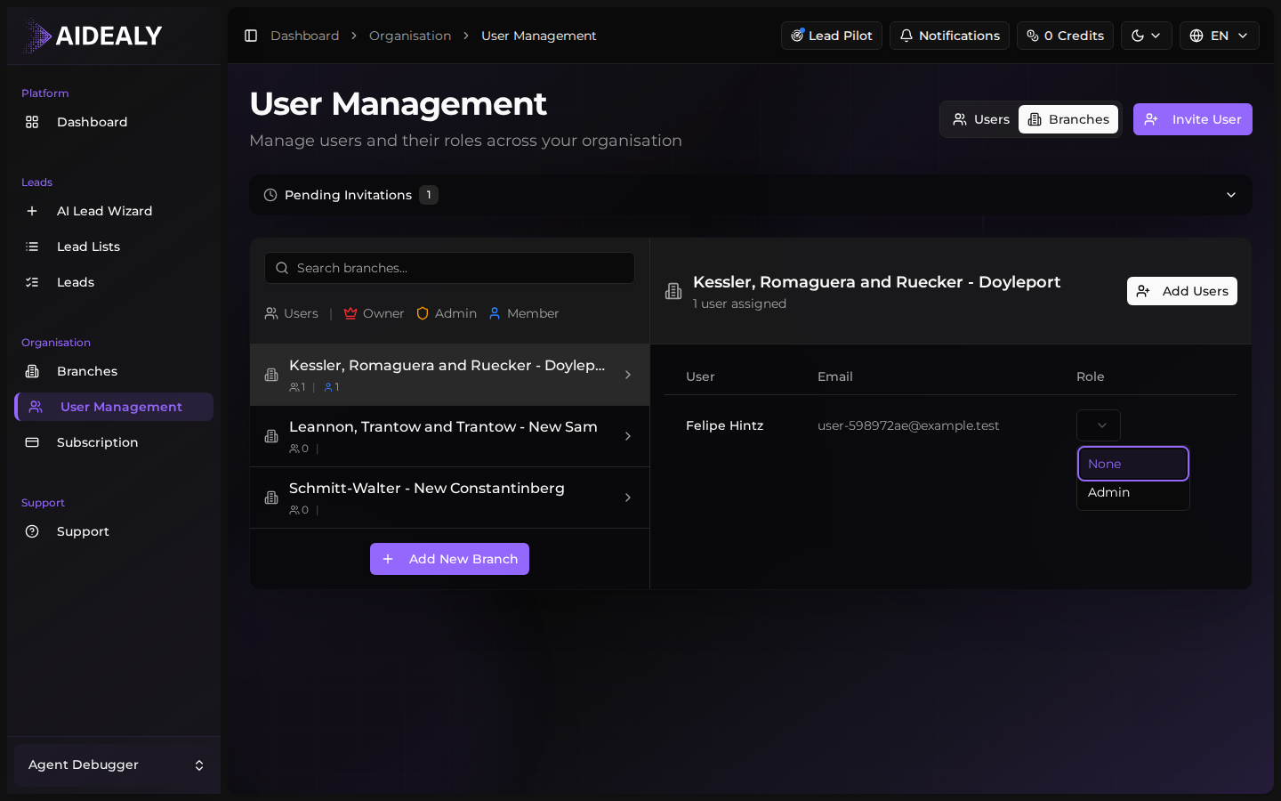Click the AI Lead Wizard plus icon
The image size is (1281, 801).
pos(32,211)
